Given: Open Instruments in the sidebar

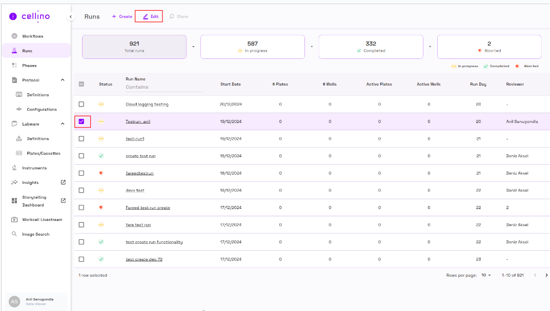Looking at the screenshot, I should [34, 168].
